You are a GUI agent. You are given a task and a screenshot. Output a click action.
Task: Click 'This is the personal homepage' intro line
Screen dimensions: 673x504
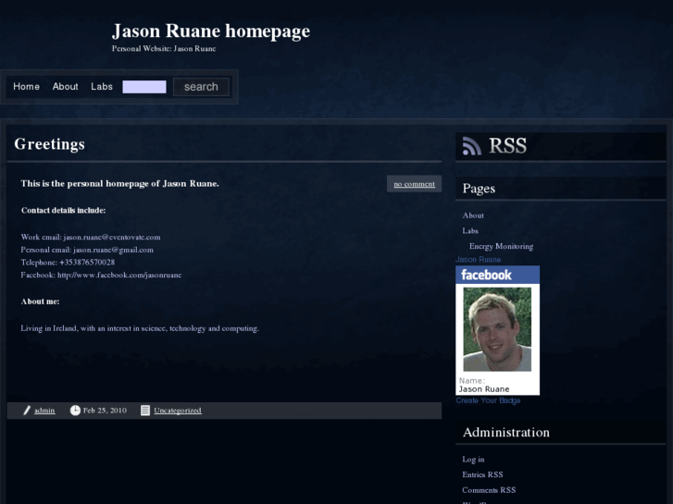tap(120, 184)
